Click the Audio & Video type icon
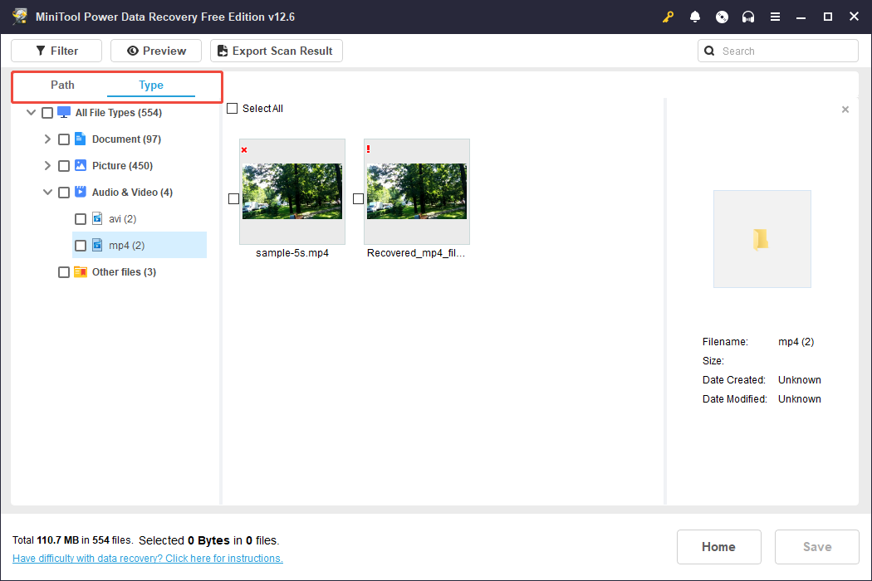 tap(80, 192)
